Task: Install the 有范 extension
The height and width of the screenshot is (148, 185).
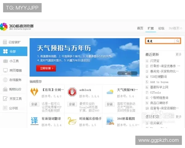Action: [34, 104]
